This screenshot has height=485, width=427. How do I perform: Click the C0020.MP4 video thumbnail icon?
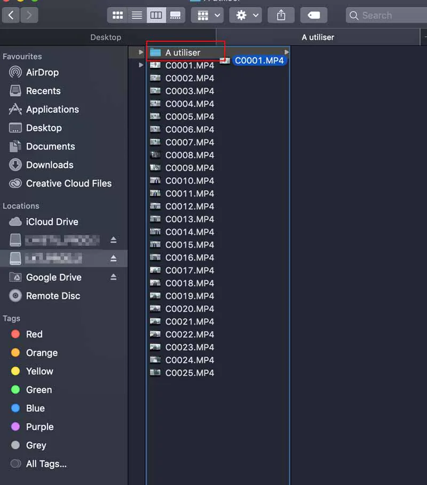[155, 308]
